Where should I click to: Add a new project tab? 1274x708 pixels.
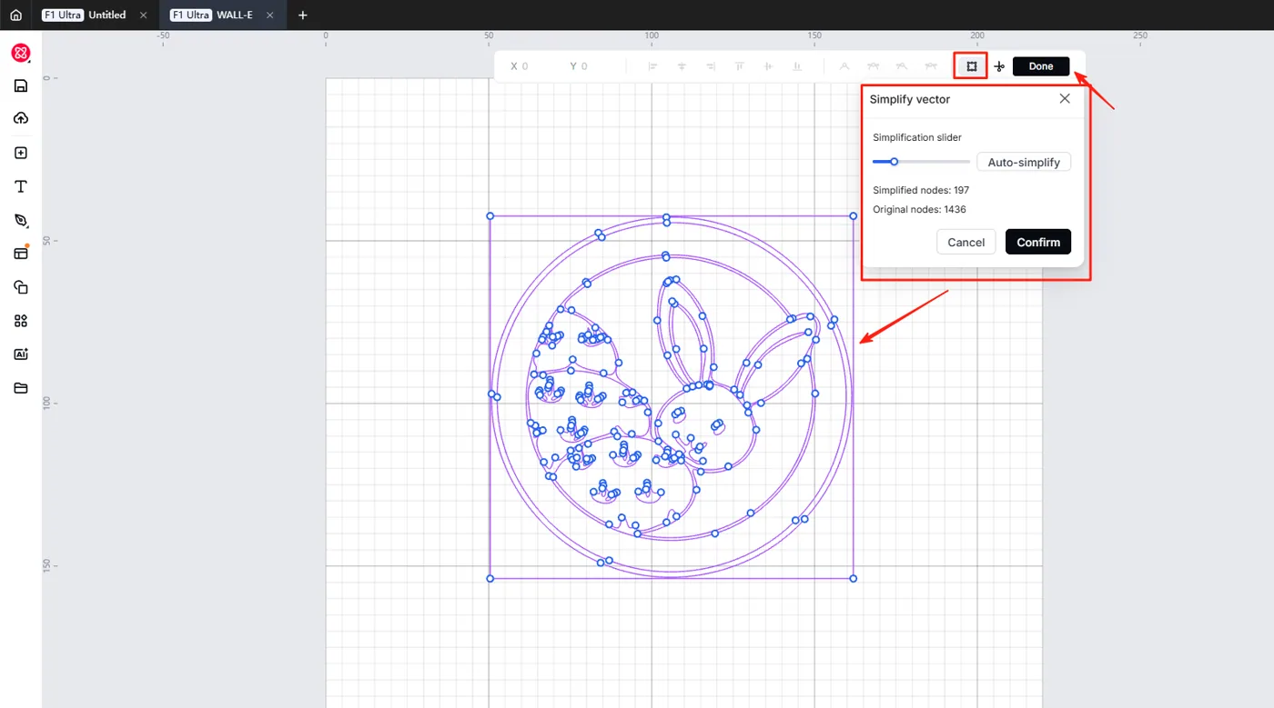[x=303, y=15]
